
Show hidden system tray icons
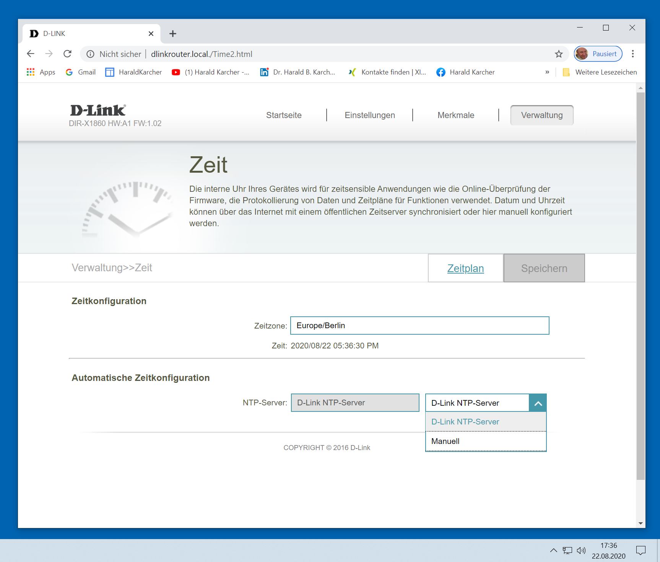(x=553, y=551)
